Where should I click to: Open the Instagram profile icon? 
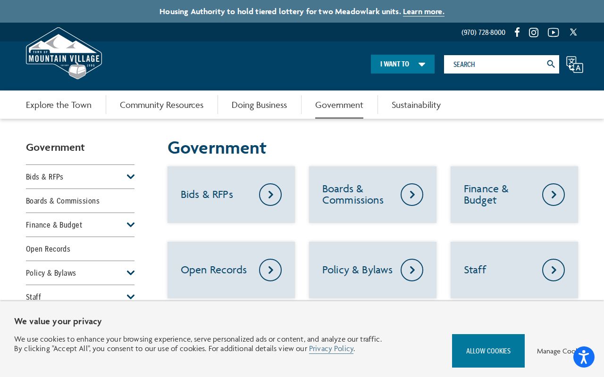click(534, 33)
